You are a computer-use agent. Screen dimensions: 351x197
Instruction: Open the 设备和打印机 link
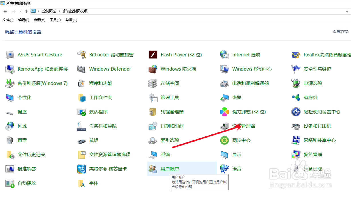click(x=318, y=126)
